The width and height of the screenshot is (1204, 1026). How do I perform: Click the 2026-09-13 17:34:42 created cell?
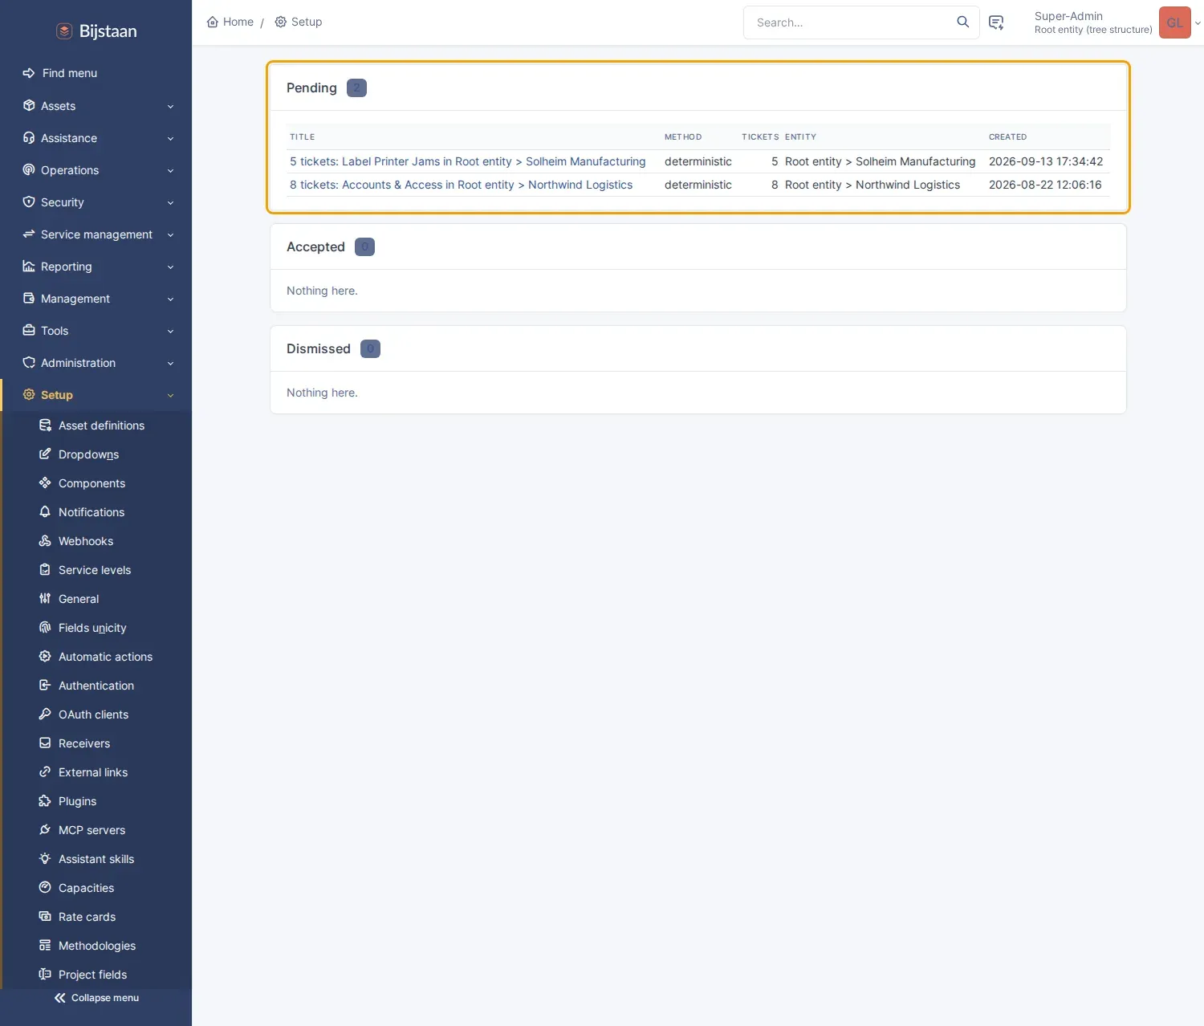click(x=1046, y=161)
